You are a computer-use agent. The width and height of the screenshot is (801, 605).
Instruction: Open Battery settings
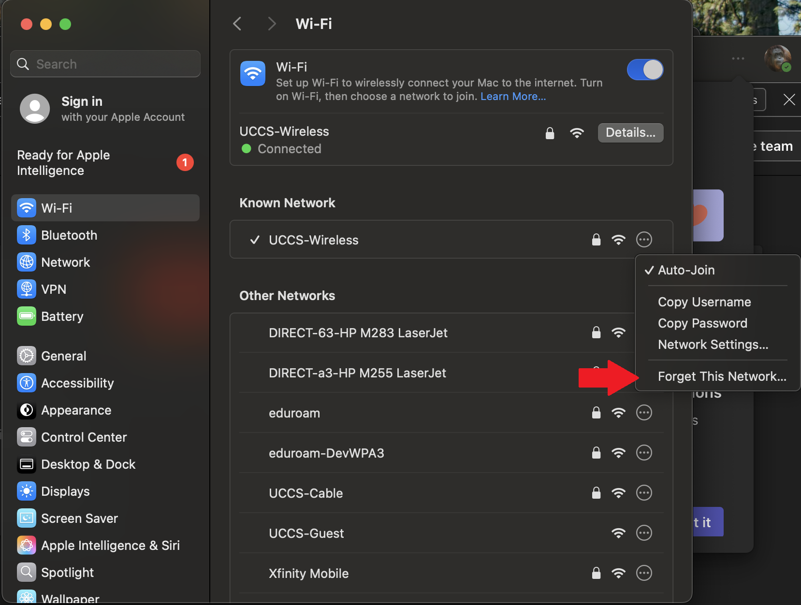[x=105, y=316]
